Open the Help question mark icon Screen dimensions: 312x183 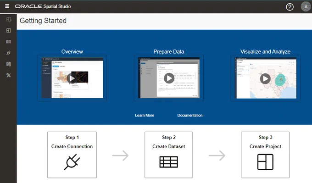290,7
